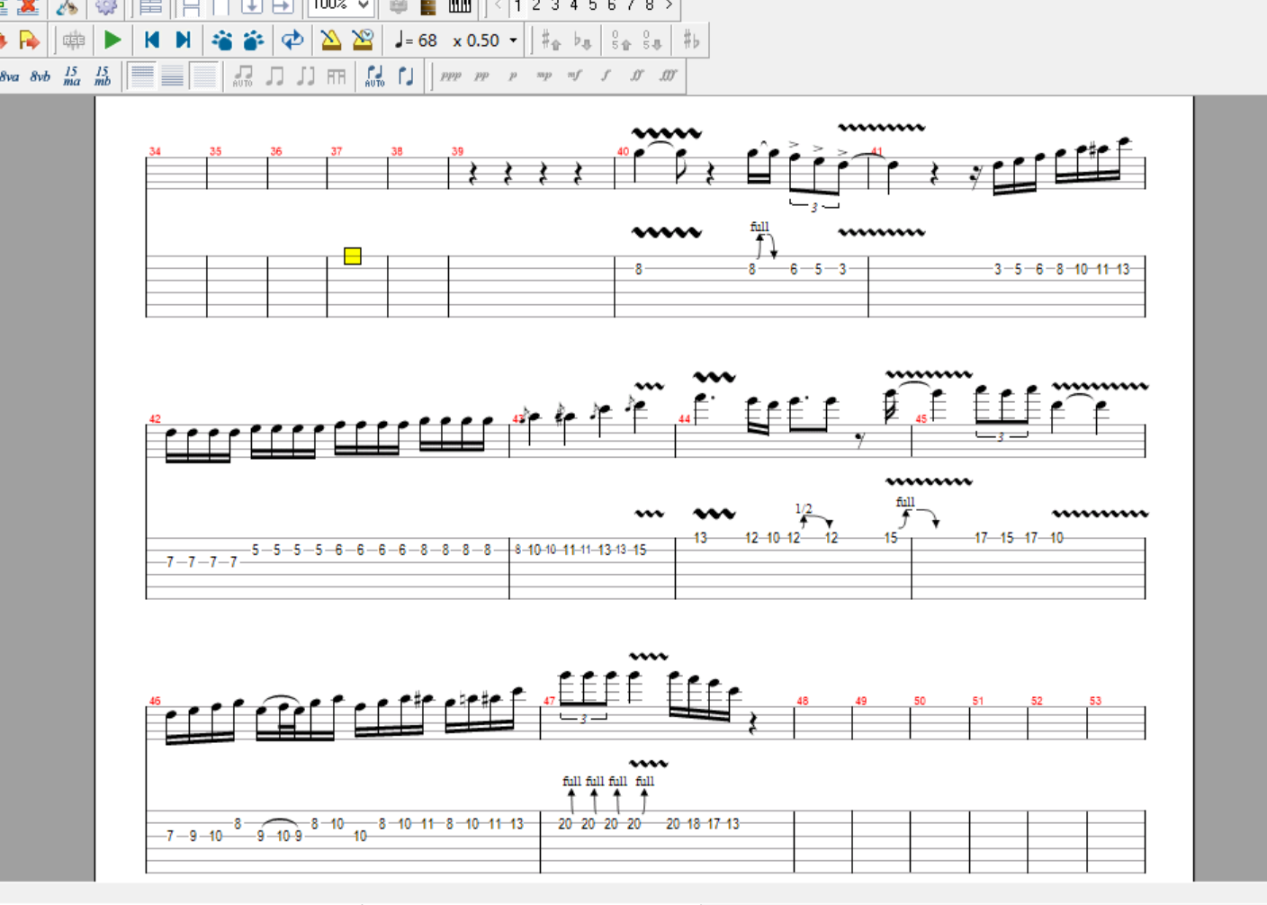This screenshot has height=905, width=1267.
Task: Click the tempo value 68
Action: [x=427, y=40]
